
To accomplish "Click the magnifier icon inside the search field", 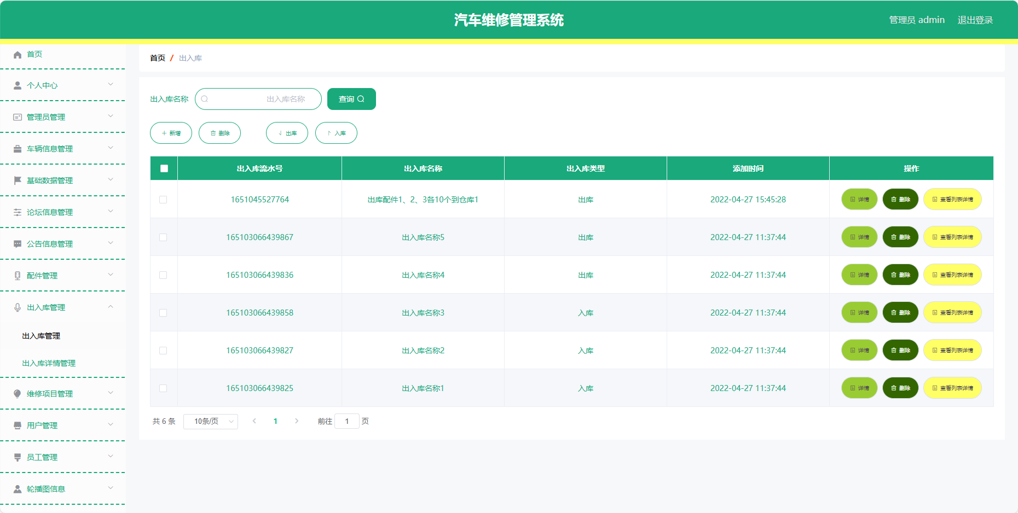I will (205, 99).
